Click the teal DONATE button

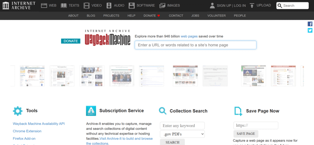(71, 41)
